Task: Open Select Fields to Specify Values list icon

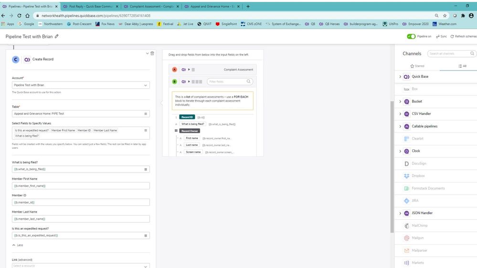Action: coord(146,130)
